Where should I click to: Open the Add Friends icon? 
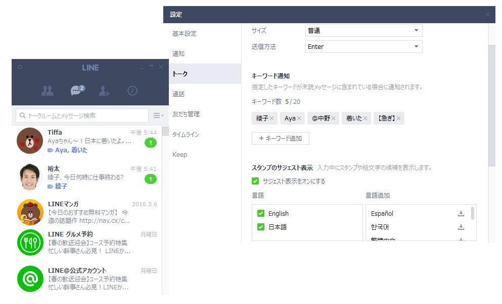coord(104,91)
